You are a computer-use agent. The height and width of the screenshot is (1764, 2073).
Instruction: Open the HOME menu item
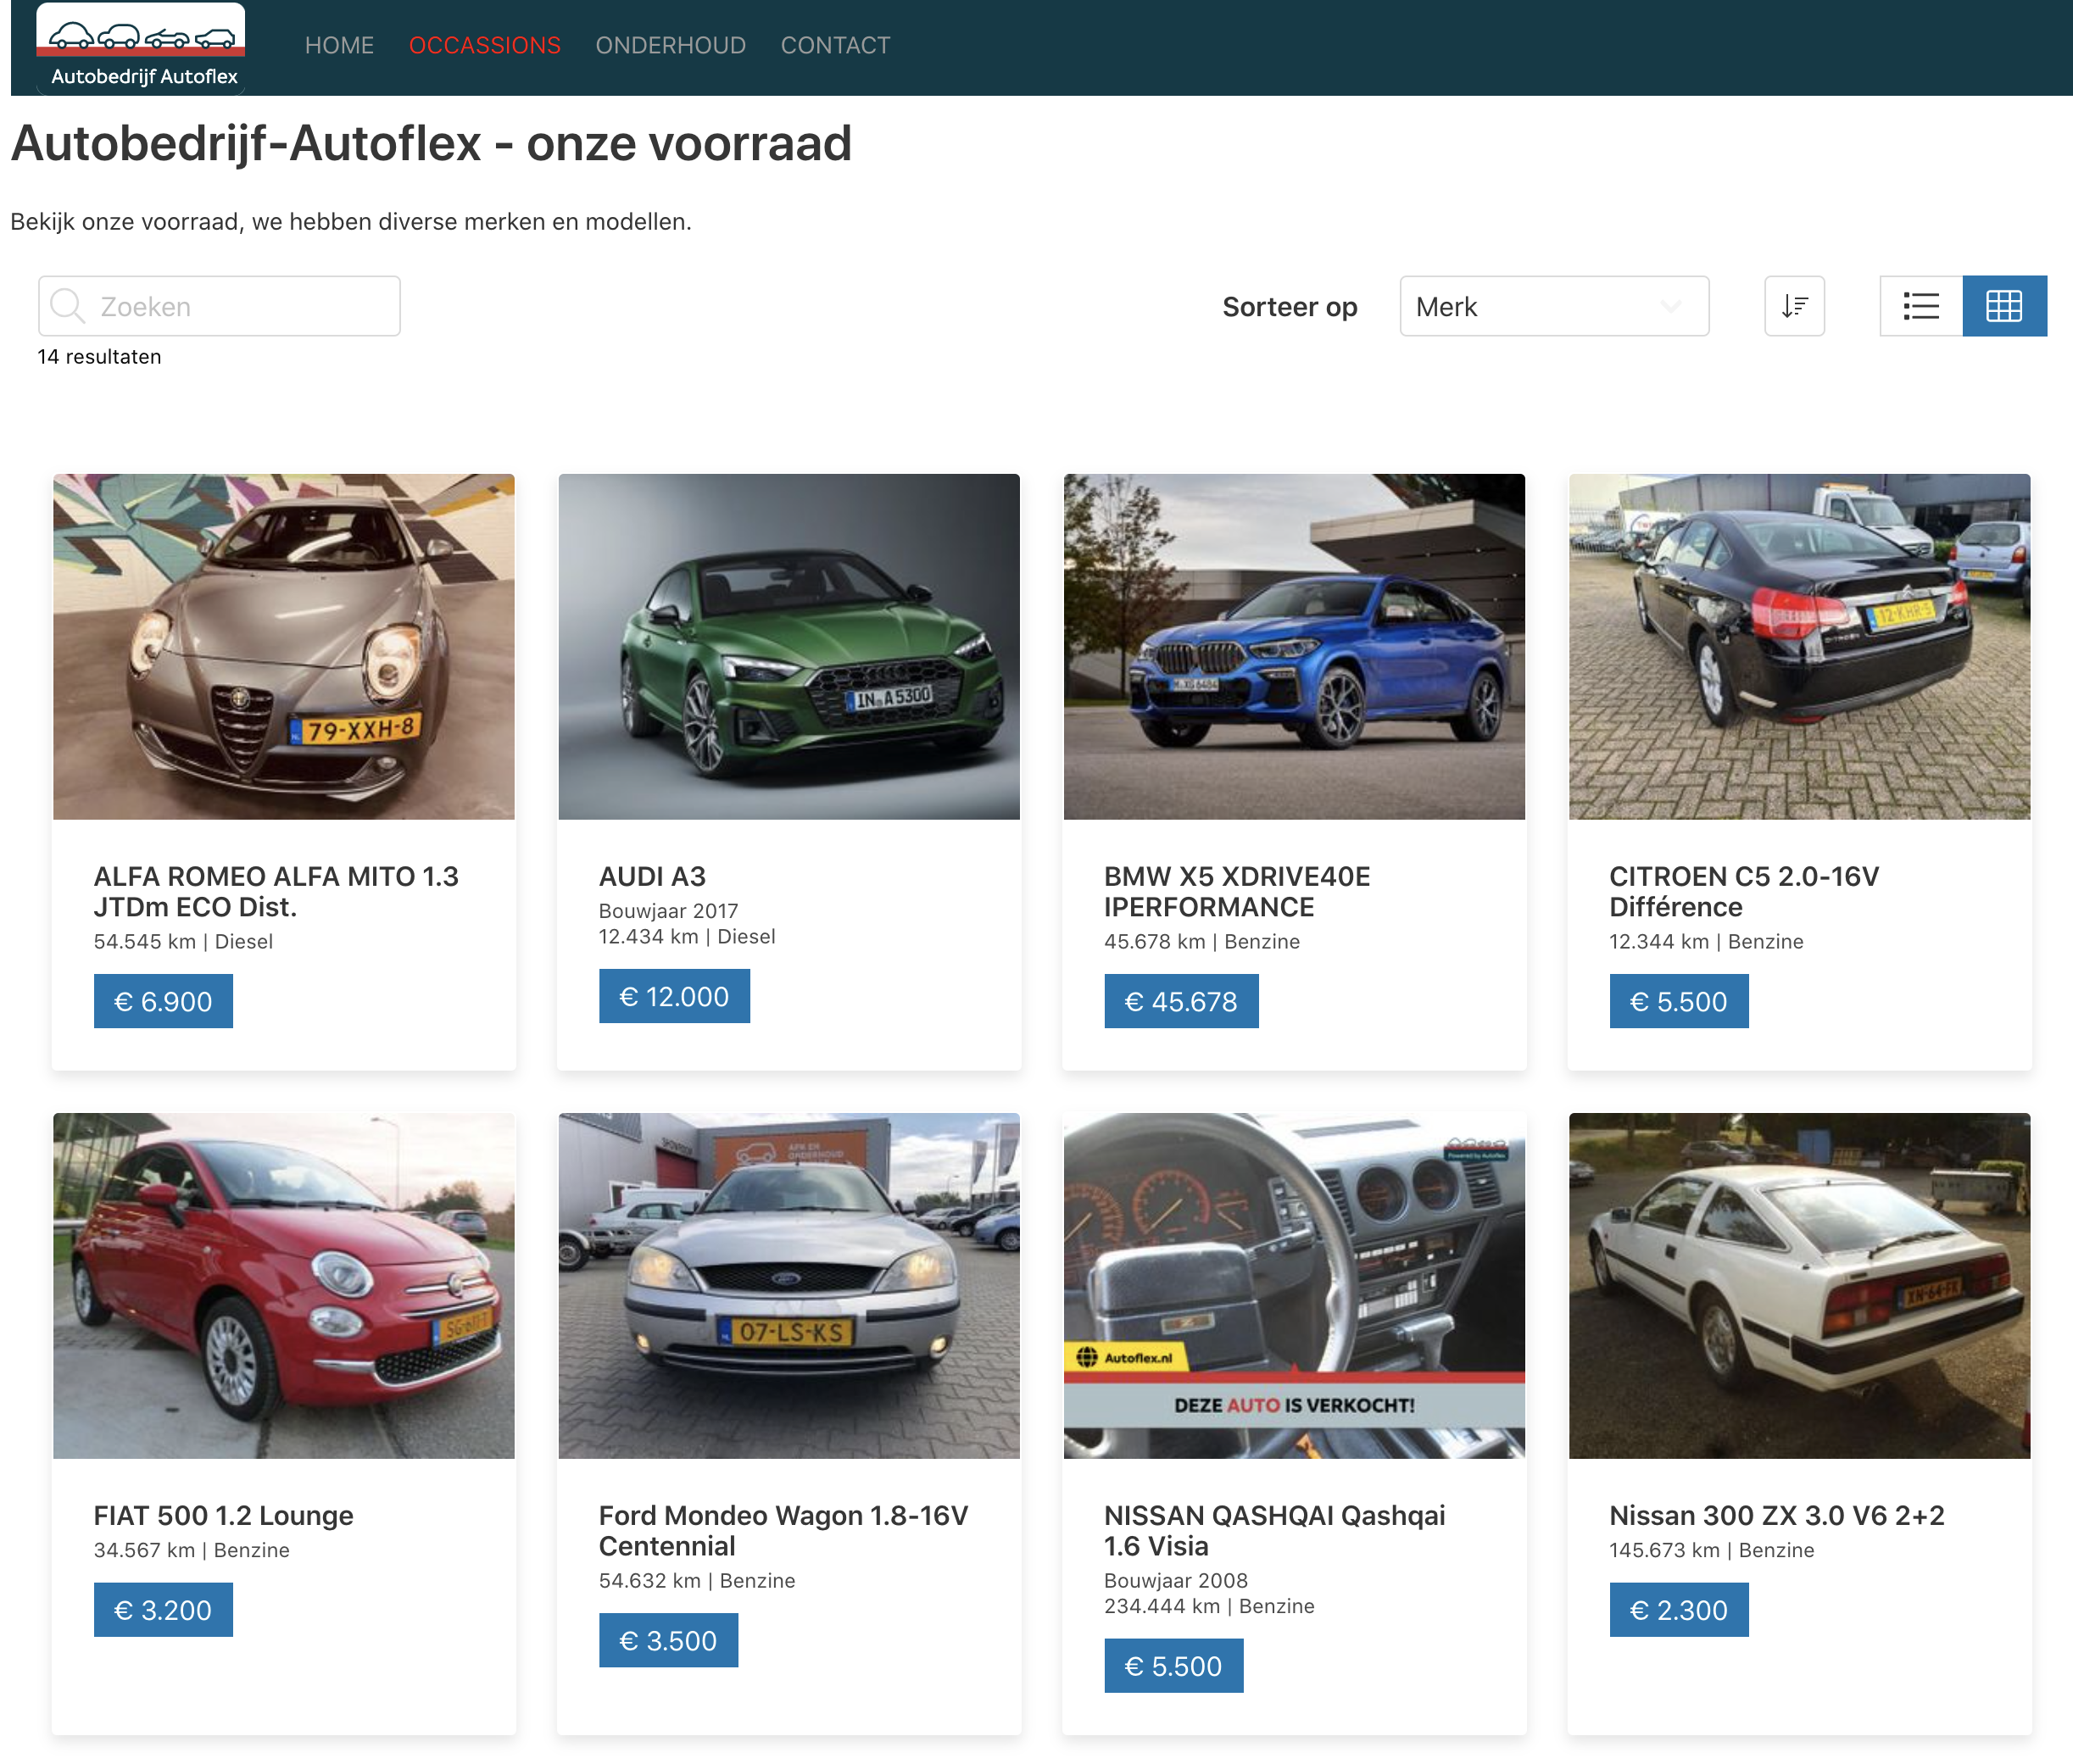tap(339, 45)
